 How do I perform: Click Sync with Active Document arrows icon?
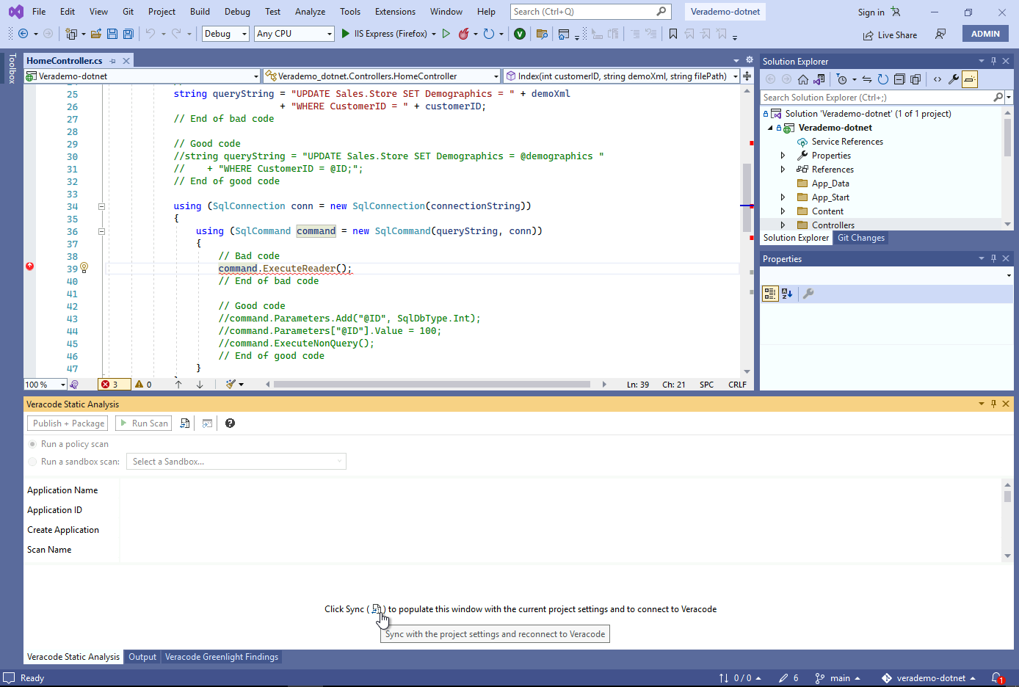click(x=867, y=79)
